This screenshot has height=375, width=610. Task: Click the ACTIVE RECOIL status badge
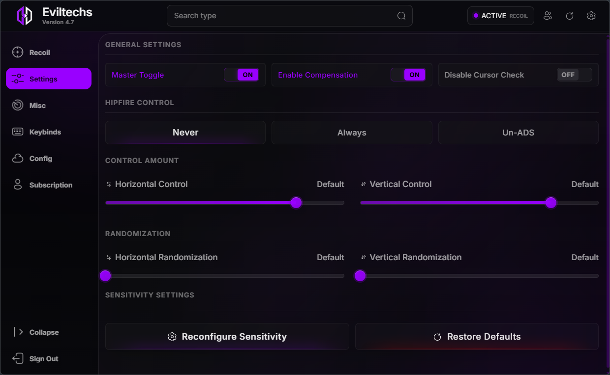pyautogui.click(x=501, y=16)
